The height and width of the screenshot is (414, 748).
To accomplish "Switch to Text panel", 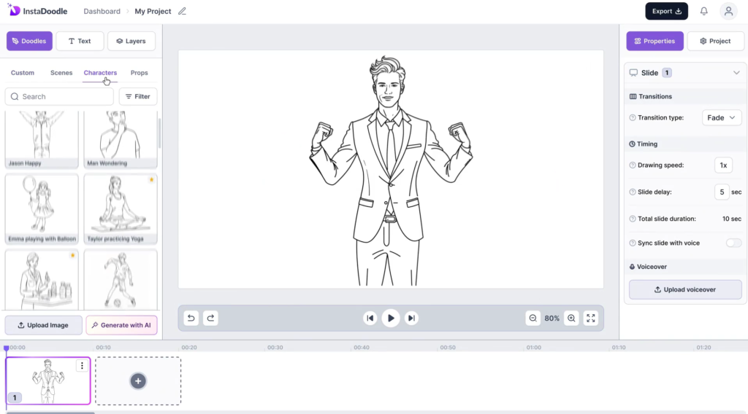I will [x=80, y=41].
